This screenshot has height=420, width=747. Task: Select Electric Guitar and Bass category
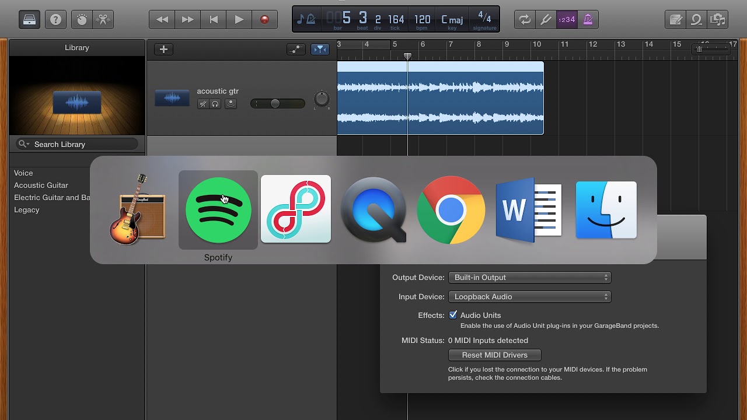click(x=52, y=197)
